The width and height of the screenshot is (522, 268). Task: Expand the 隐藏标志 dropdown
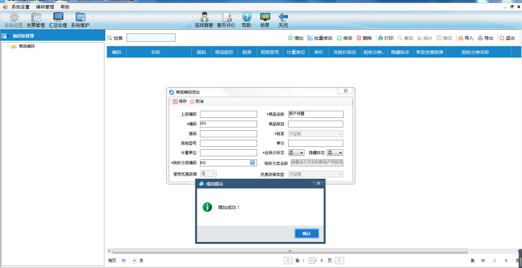click(x=340, y=153)
